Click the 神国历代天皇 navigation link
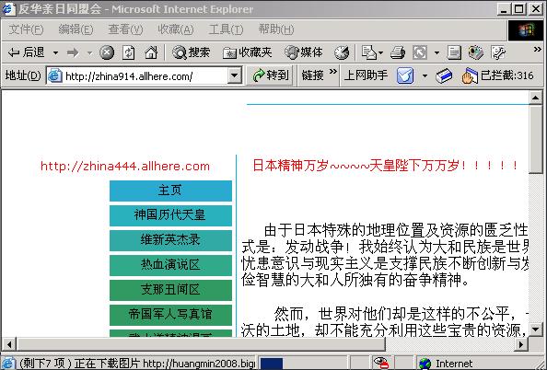This screenshot has width=547, height=370. [170, 215]
